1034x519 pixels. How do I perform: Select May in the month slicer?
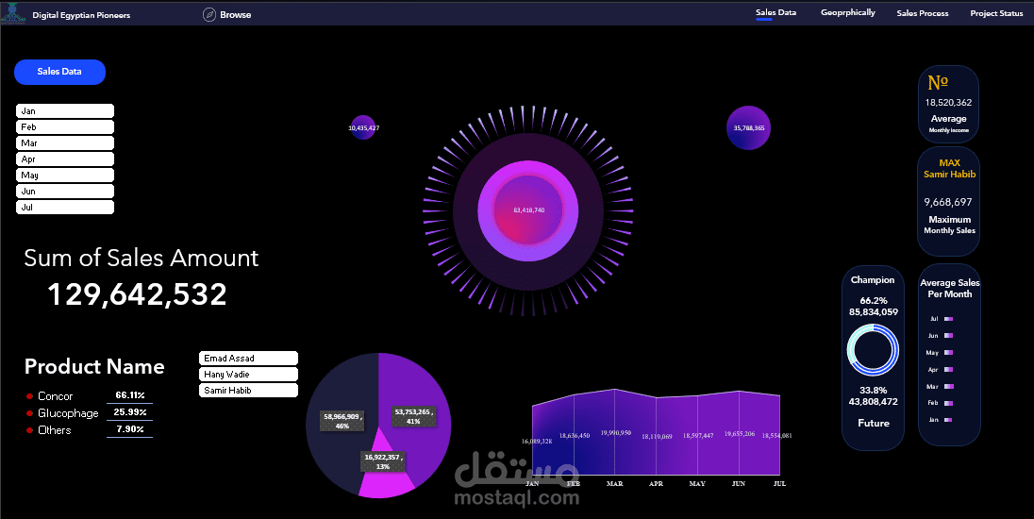click(64, 175)
